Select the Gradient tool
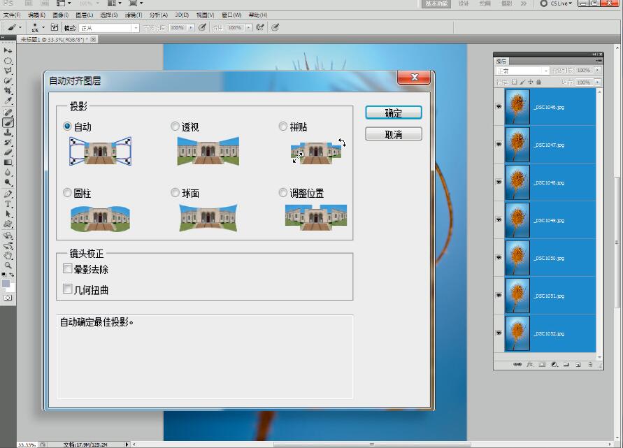 8,162
